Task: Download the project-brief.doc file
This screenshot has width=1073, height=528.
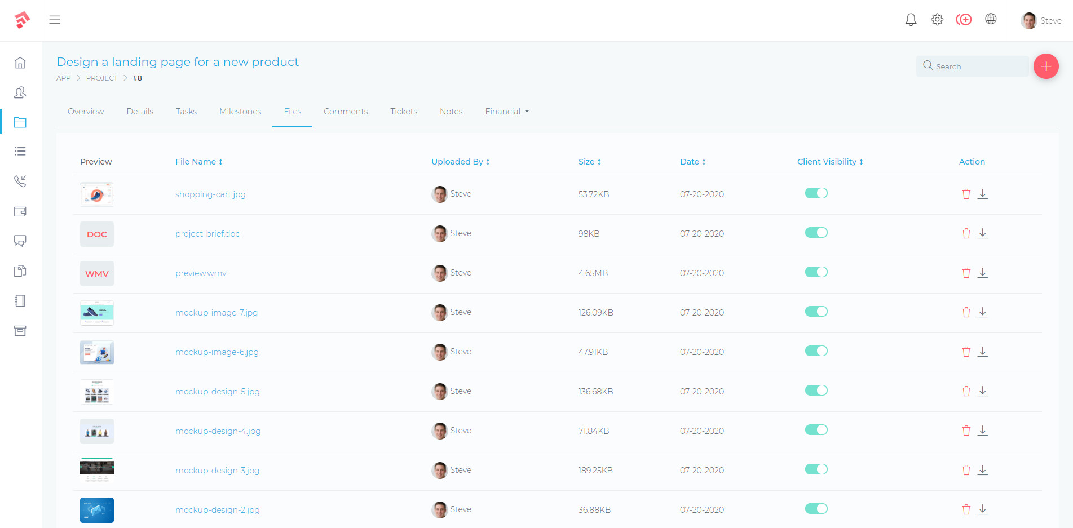Action: [x=983, y=233]
